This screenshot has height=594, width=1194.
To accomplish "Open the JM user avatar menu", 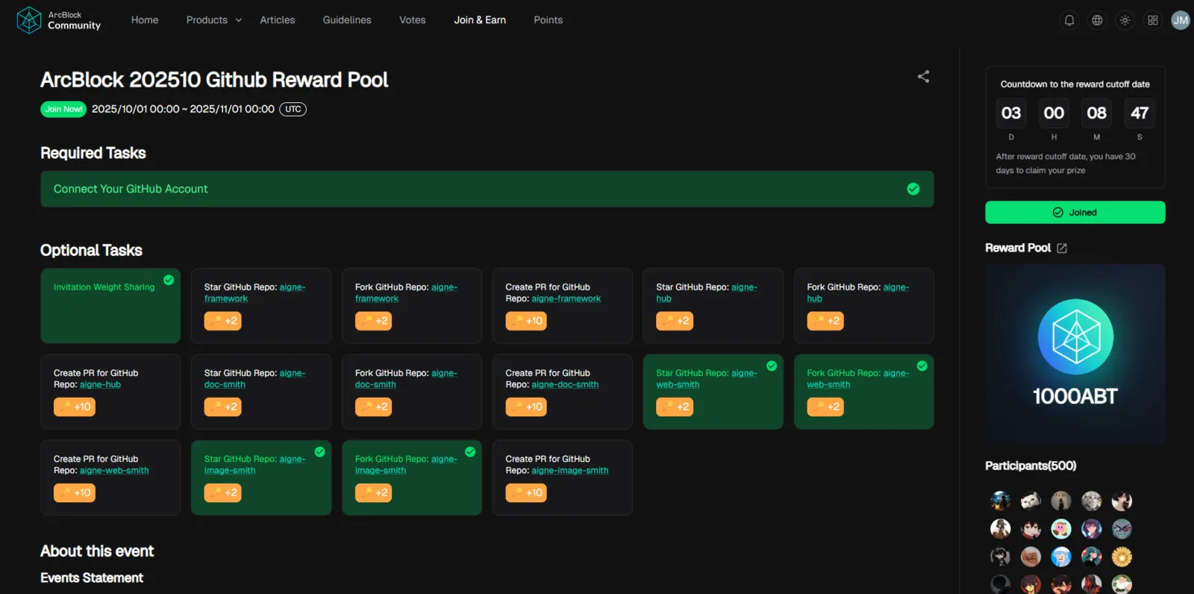I will 1181,20.
